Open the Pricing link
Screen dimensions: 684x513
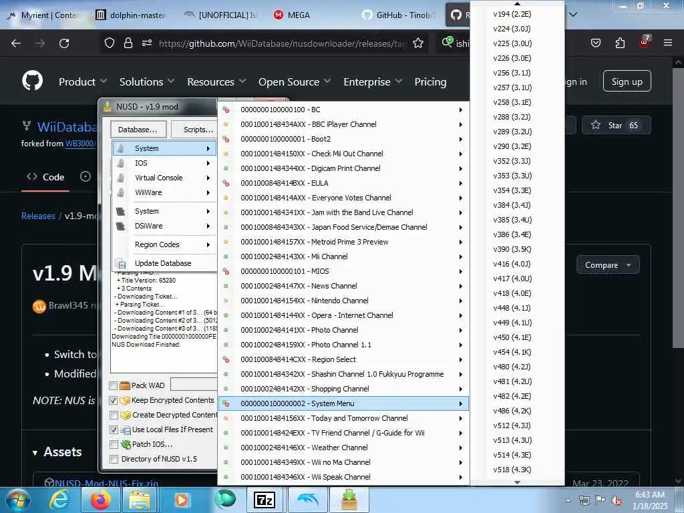(x=430, y=81)
